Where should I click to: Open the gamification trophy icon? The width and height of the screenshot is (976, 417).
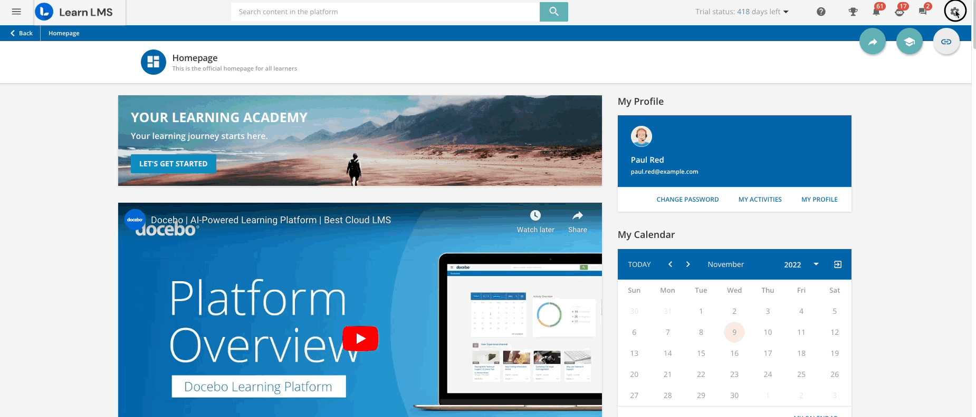click(853, 12)
